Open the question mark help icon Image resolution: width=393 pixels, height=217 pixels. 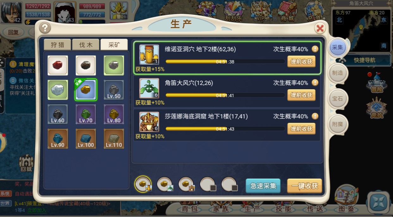45,28
